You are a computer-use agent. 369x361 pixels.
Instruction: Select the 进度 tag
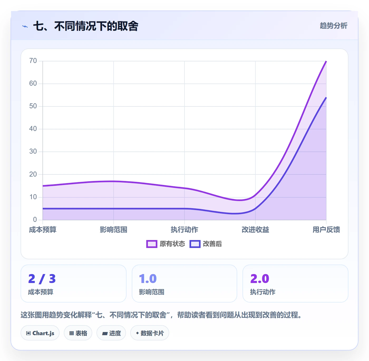pos(111,333)
